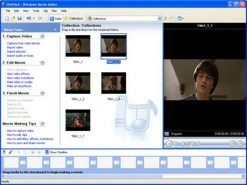The height and width of the screenshot is (185, 247).
Task: Open a project with the folder icon
Action: (13, 18)
